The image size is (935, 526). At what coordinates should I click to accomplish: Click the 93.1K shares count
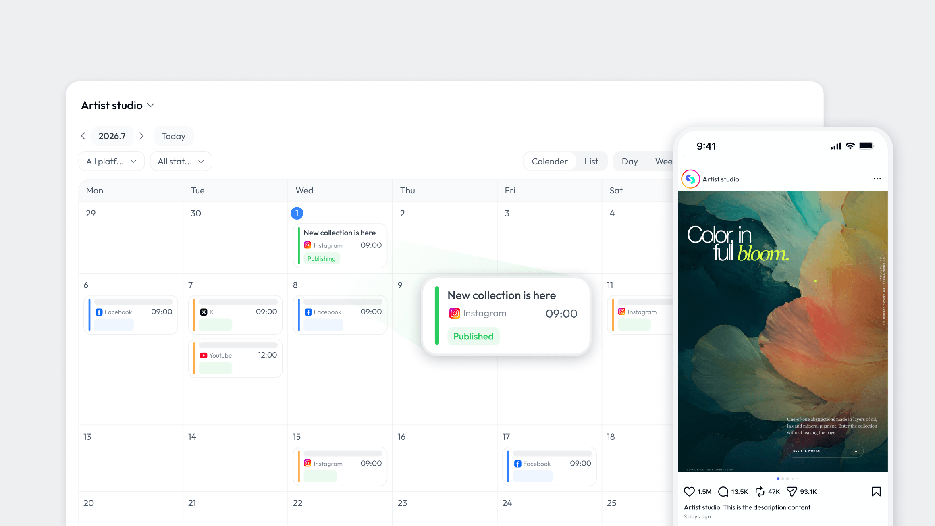[x=808, y=491]
